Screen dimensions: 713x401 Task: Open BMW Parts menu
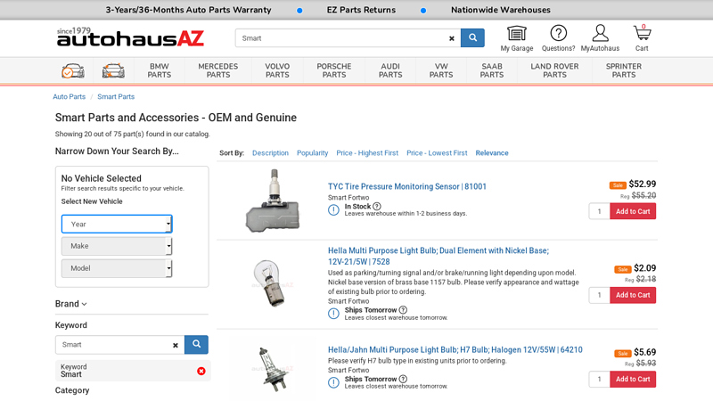[160, 70]
